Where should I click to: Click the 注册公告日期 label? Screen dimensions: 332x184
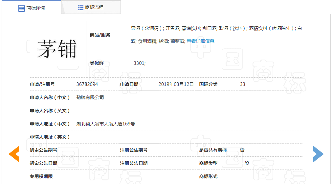(134, 163)
